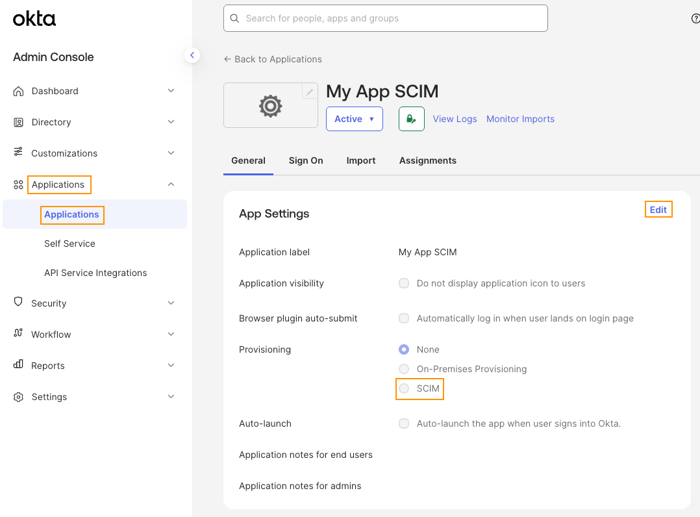Switch to the General tab
This screenshot has width=700, height=517.
coord(248,160)
